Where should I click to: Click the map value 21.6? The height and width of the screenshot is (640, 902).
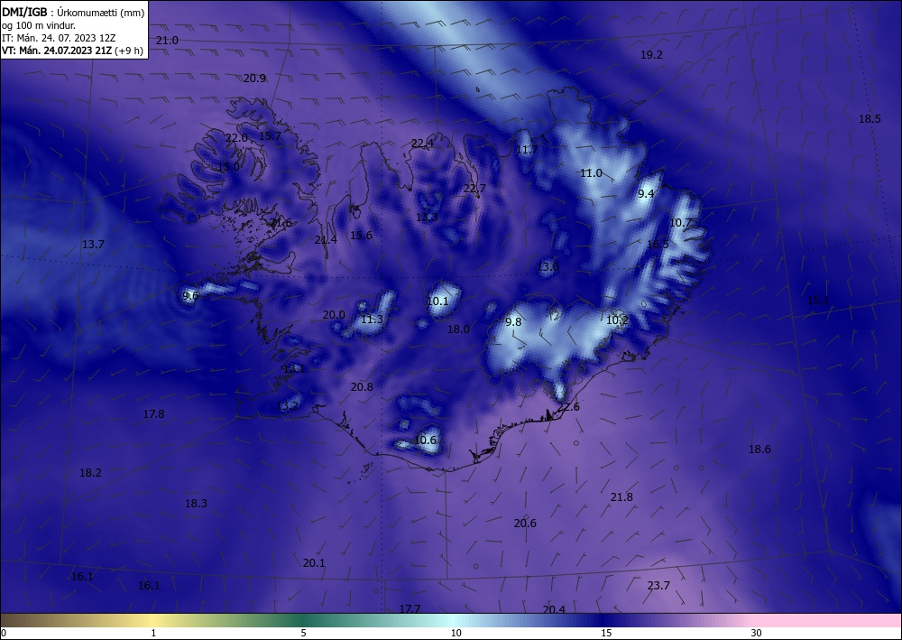click(281, 223)
